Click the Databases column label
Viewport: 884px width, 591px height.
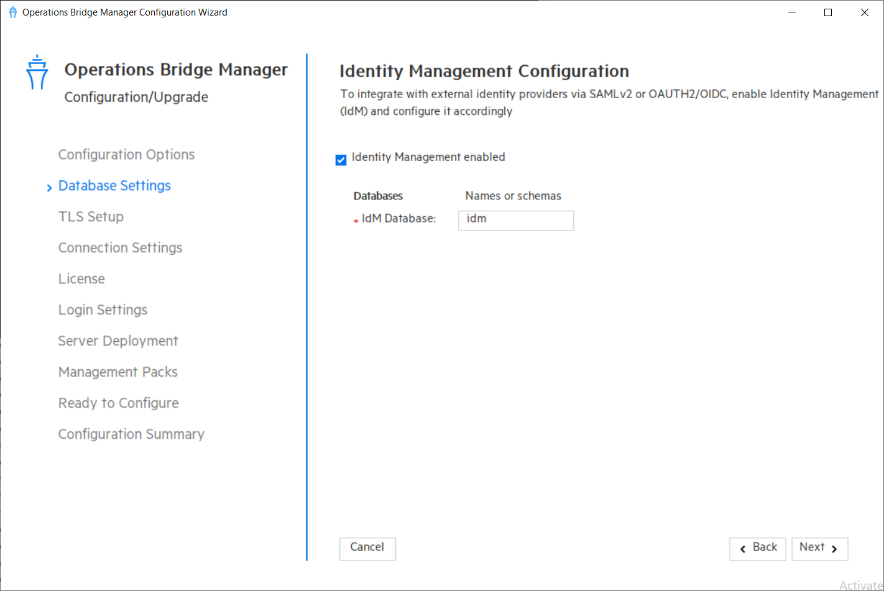pos(378,196)
